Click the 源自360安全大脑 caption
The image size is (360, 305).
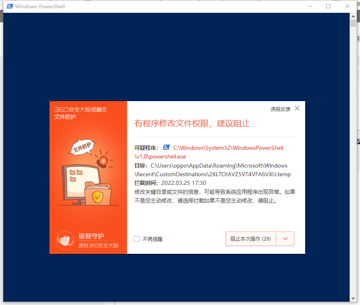point(98,246)
